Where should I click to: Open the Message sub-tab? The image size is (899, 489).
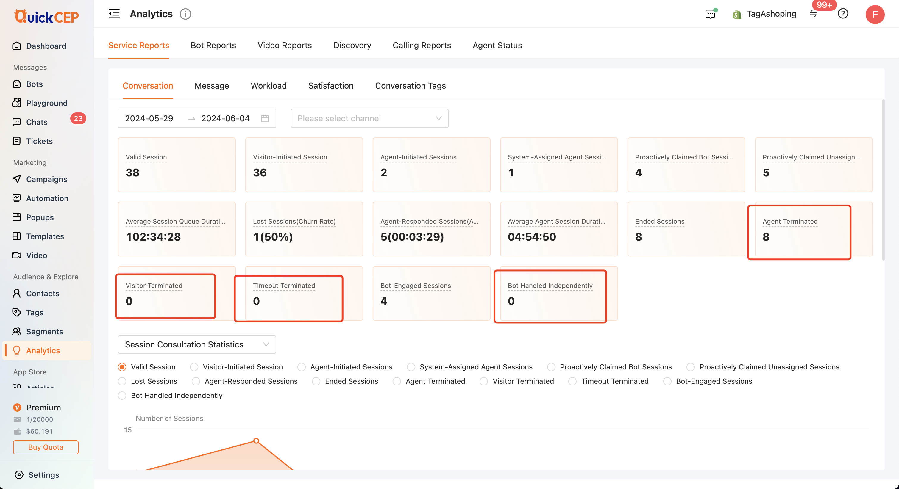click(211, 86)
